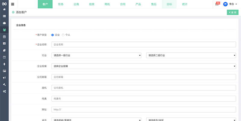Open the briefcase icon in the sidebar
The width and height of the screenshot is (241, 121).
coord(4,23)
